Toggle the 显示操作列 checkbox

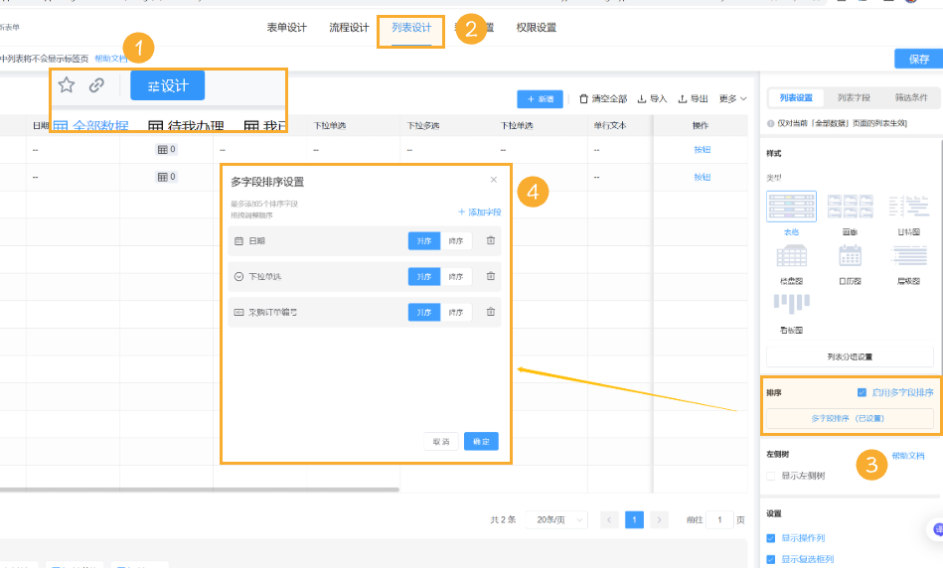click(771, 538)
